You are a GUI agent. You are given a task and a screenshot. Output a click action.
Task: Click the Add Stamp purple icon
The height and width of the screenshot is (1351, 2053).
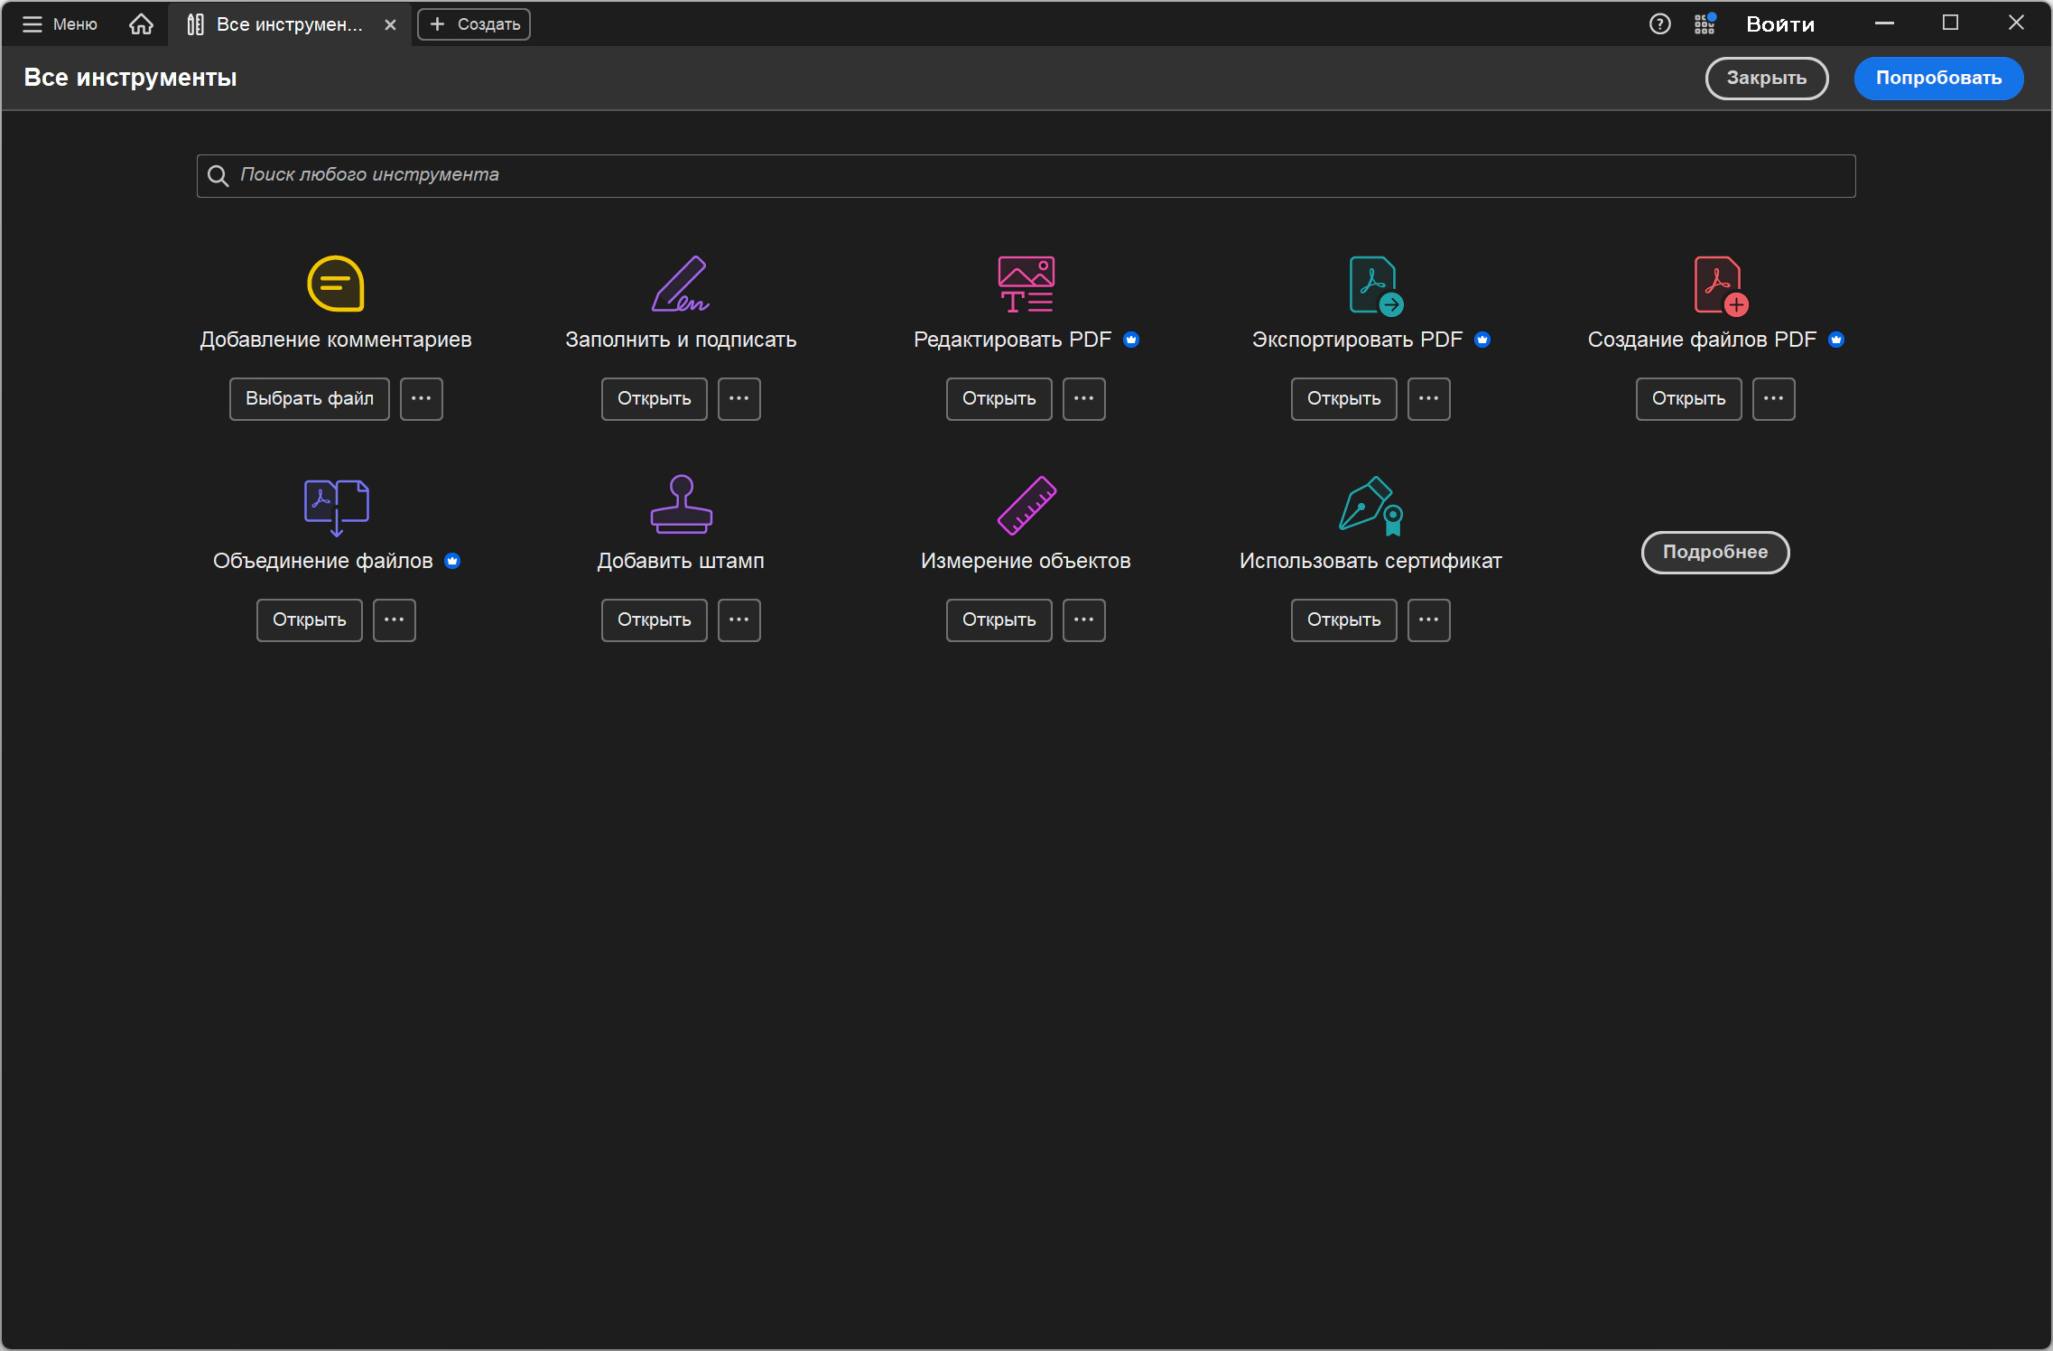[x=681, y=504]
